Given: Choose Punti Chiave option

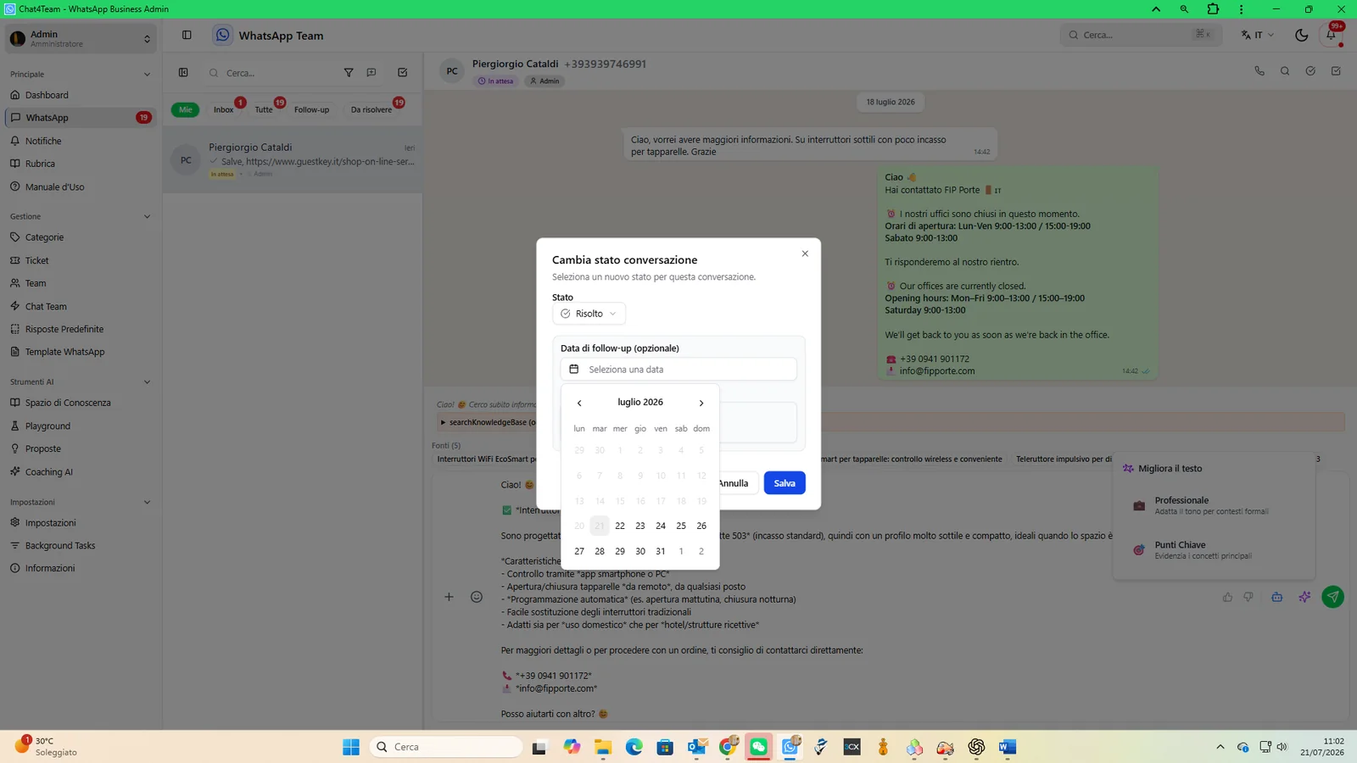Looking at the screenshot, I should 1215,549.
